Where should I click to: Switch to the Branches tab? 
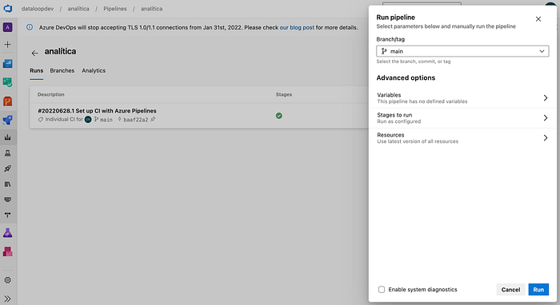(62, 70)
